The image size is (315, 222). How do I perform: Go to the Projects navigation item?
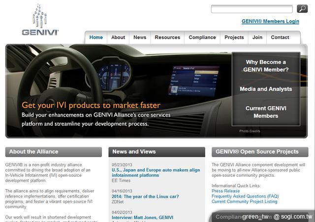pyautogui.click(x=234, y=37)
